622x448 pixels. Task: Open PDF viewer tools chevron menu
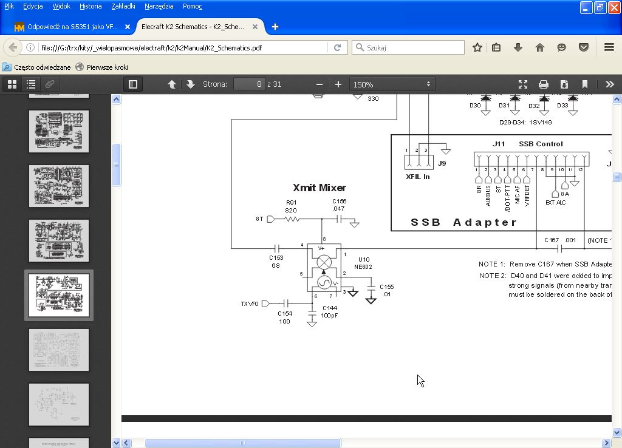(x=609, y=84)
